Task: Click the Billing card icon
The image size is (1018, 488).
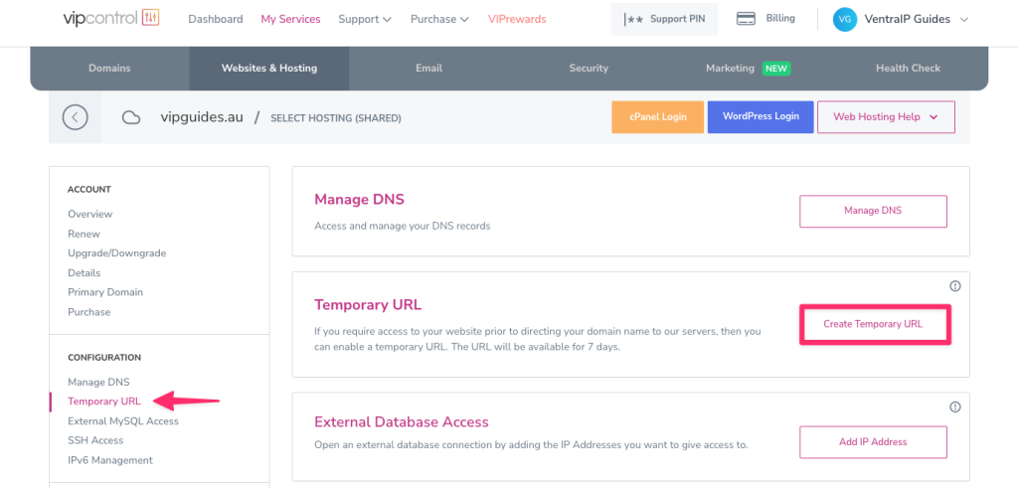Action: click(746, 18)
